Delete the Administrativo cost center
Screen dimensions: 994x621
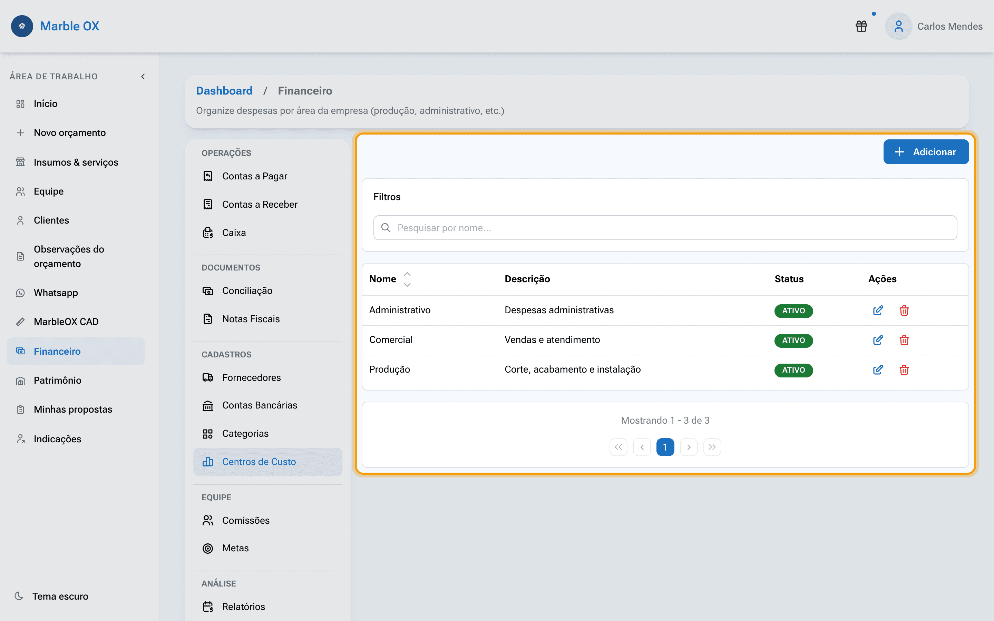(904, 310)
